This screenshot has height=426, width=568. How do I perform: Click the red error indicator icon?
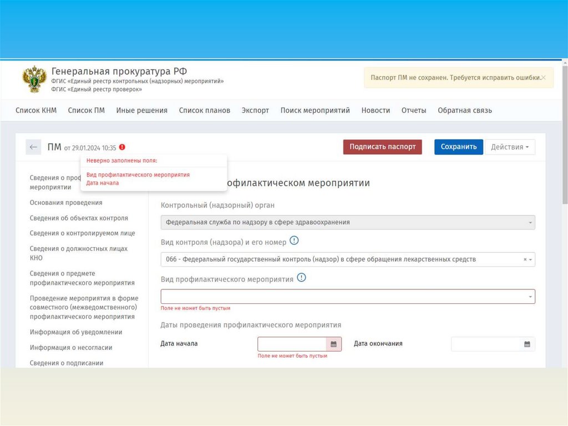(x=122, y=147)
